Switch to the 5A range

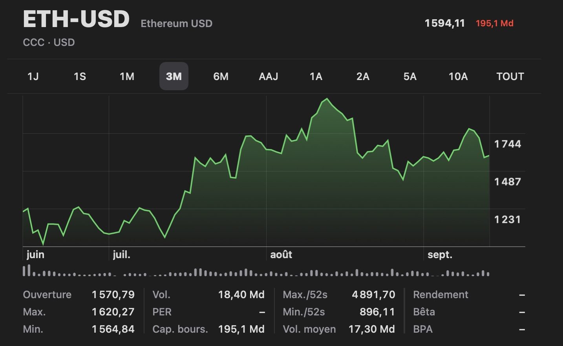click(410, 76)
